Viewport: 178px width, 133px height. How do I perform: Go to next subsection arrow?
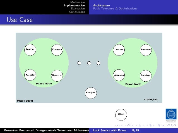click(143, 125)
